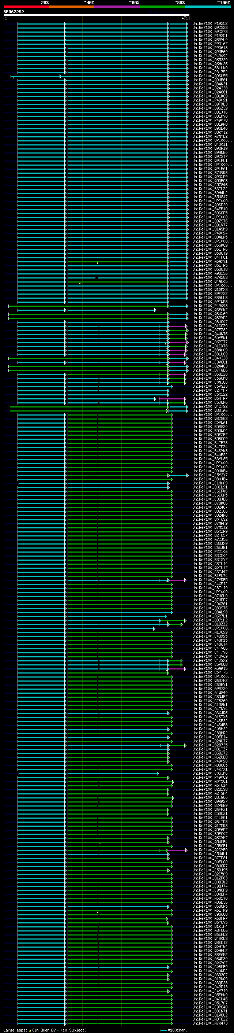Screen dimensions: 234x1033
Task: Select label UniRef100_P93618
Action: pyautogui.click(x=210, y=48)
